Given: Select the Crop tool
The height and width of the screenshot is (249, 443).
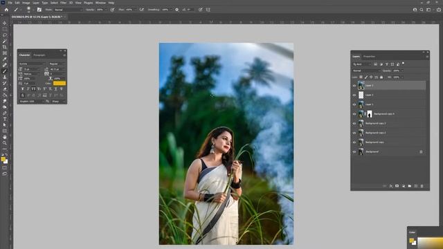Looking at the screenshot, I should [5, 47].
